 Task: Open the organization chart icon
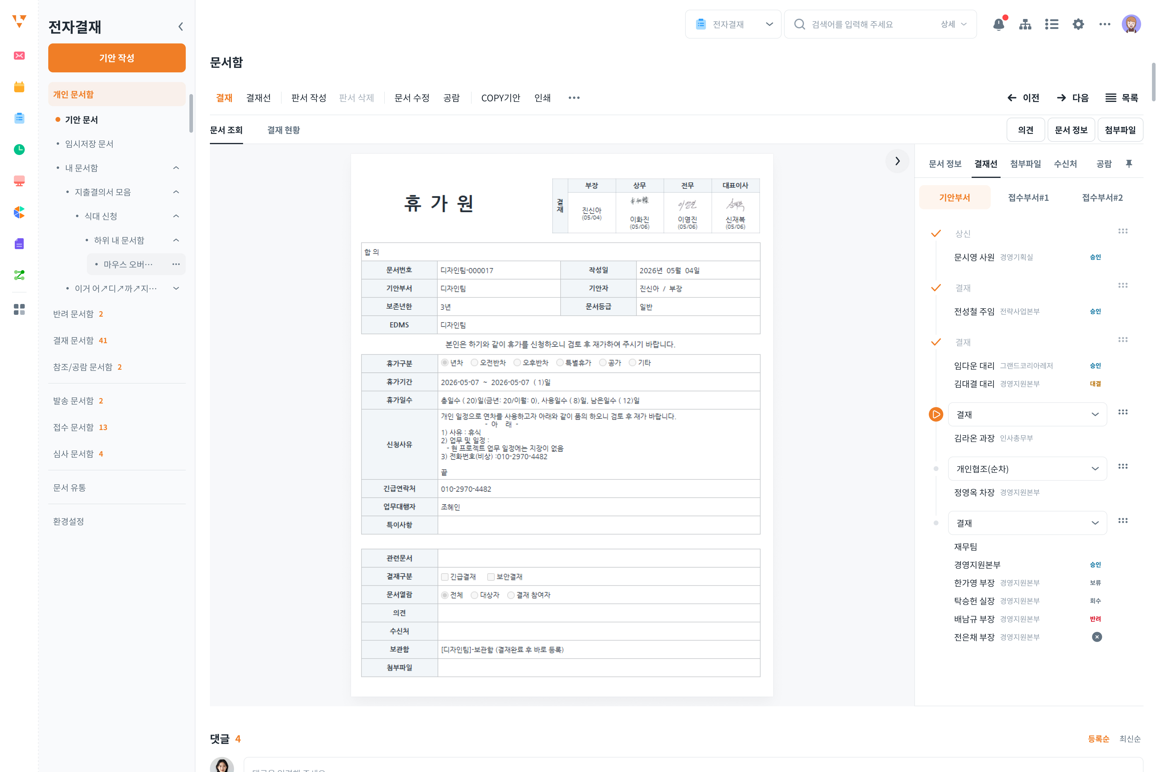pyautogui.click(x=1026, y=24)
